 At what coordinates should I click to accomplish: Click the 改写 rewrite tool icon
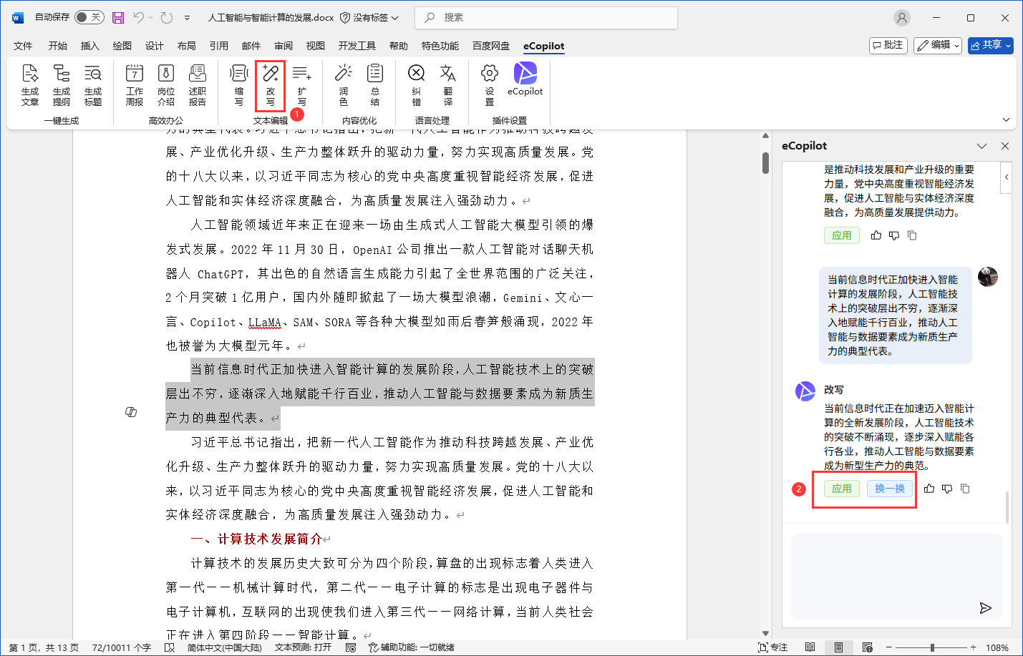click(270, 84)
